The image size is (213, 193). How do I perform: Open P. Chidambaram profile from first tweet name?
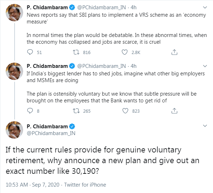[x=47, y=7]
